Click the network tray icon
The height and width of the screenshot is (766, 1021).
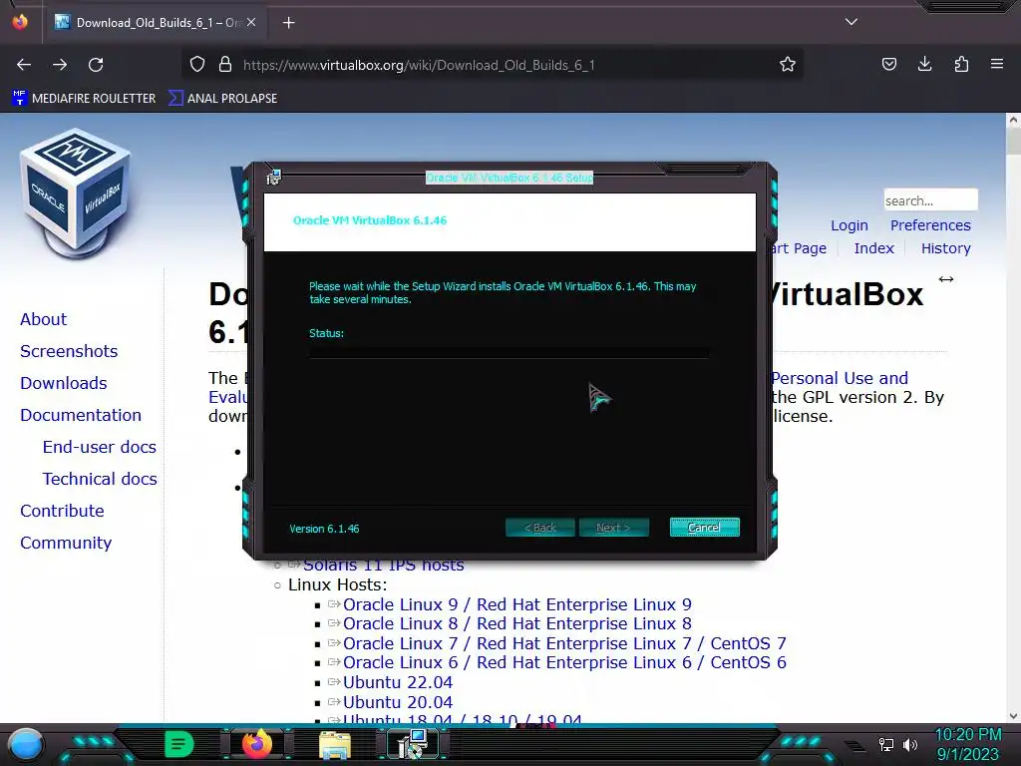coord(886,744)
